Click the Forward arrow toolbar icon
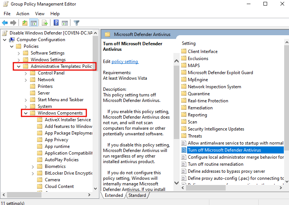 click(13, 23)
